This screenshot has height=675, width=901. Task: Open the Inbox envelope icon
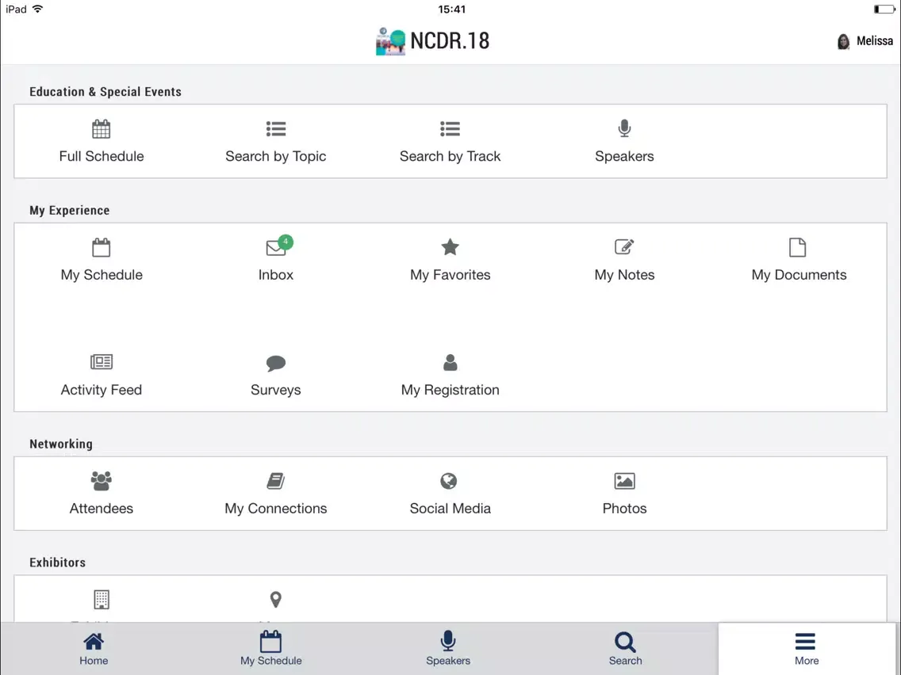(276, 248)
